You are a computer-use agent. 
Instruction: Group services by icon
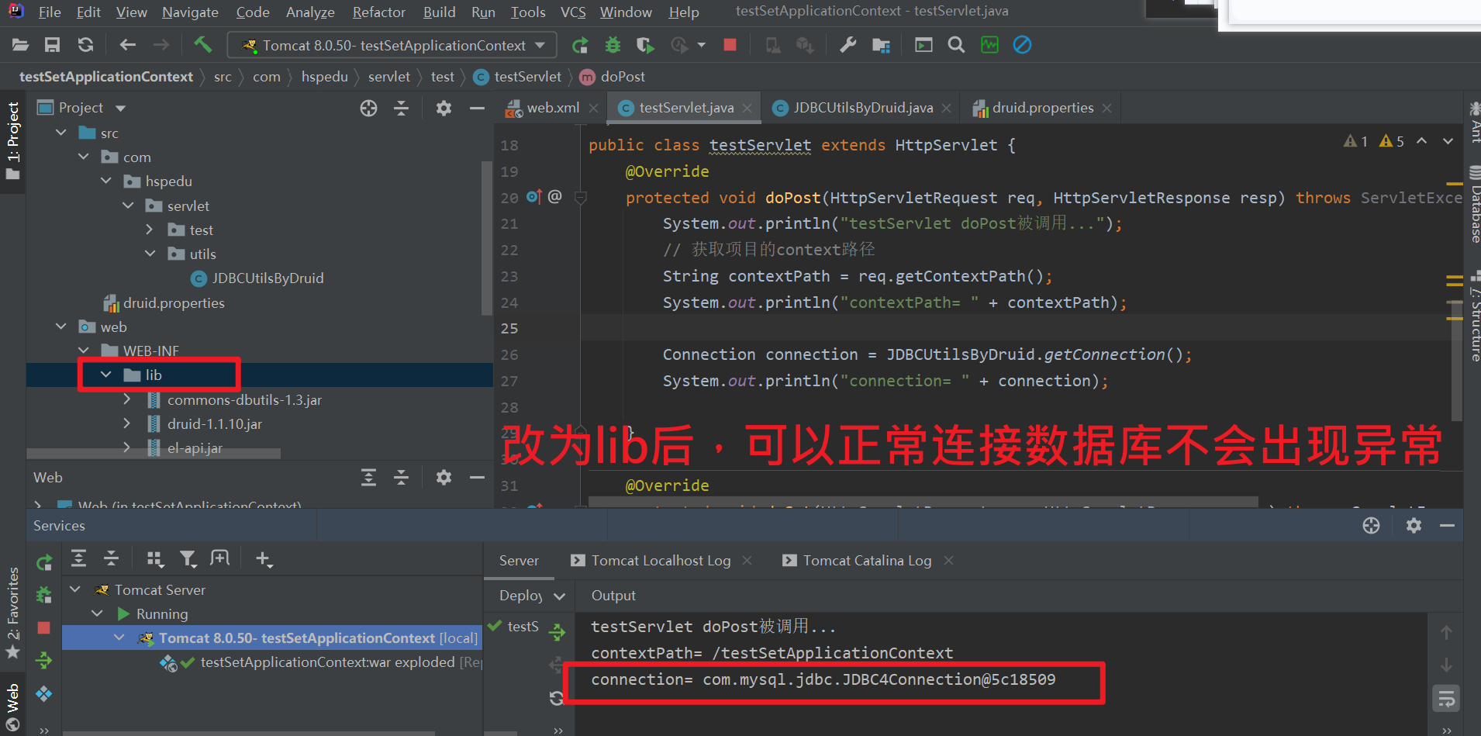155,558
